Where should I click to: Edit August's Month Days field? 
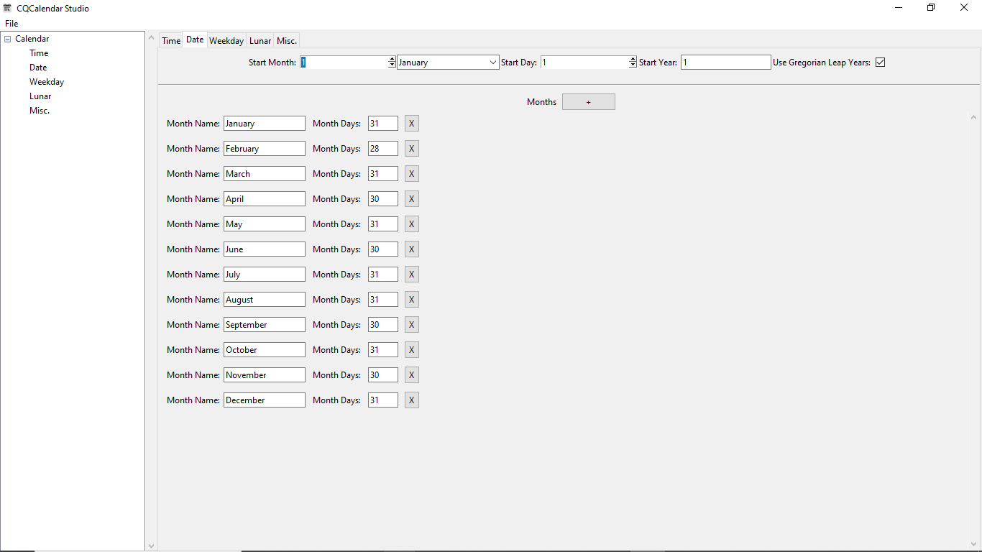coord(383,300)
